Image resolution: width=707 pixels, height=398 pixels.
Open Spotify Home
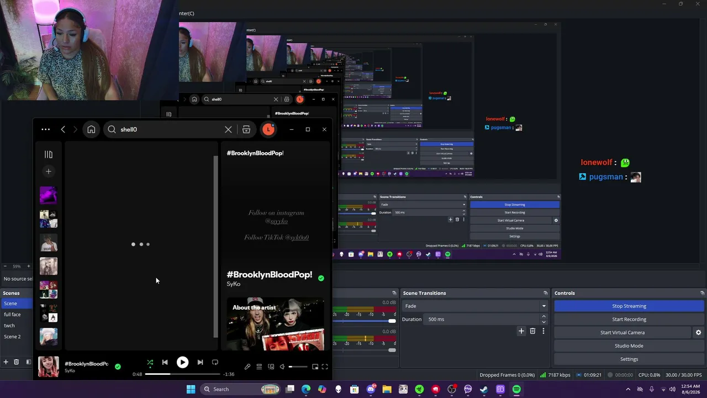91,129
